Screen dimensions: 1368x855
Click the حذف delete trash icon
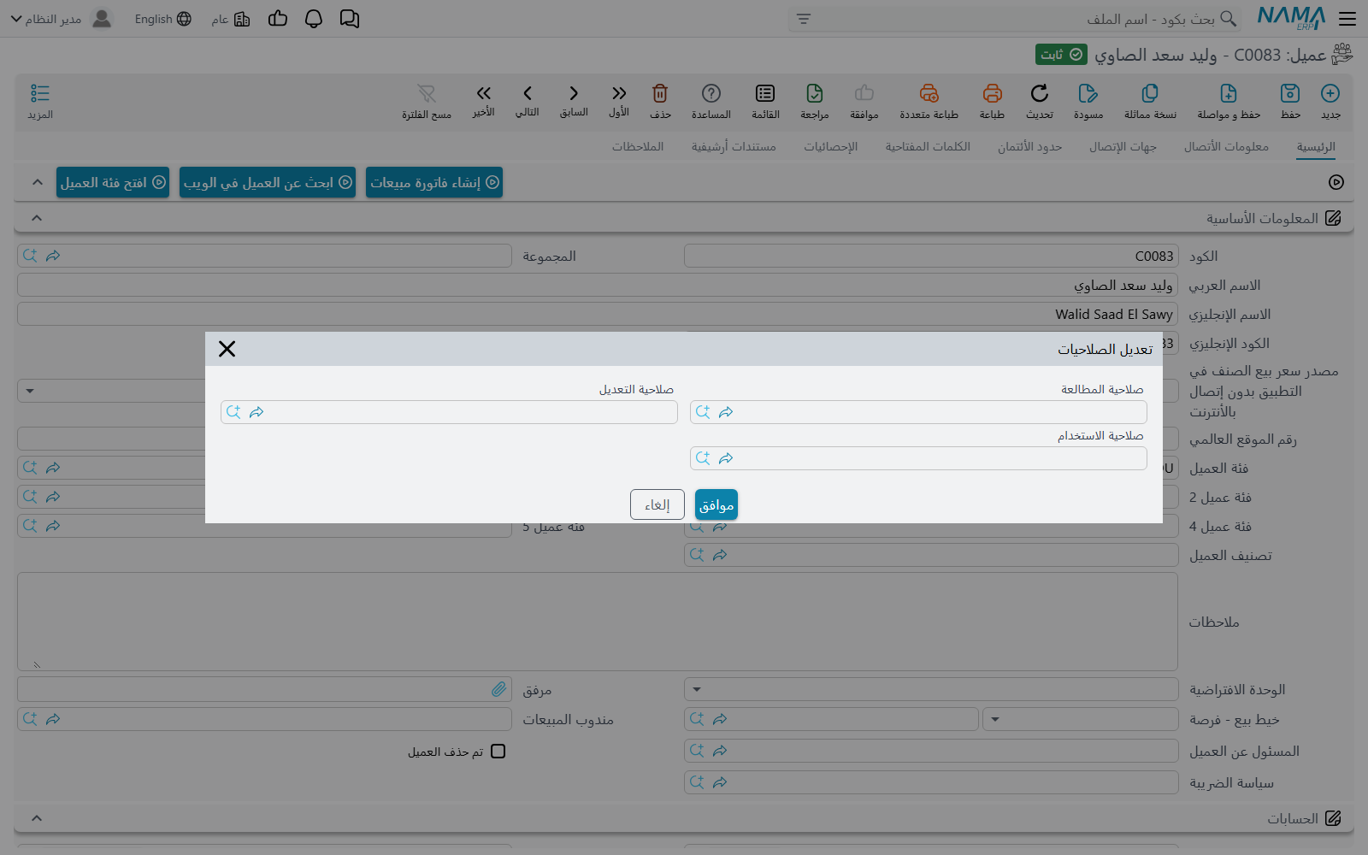pyautogui.click(x=660, y=93)
